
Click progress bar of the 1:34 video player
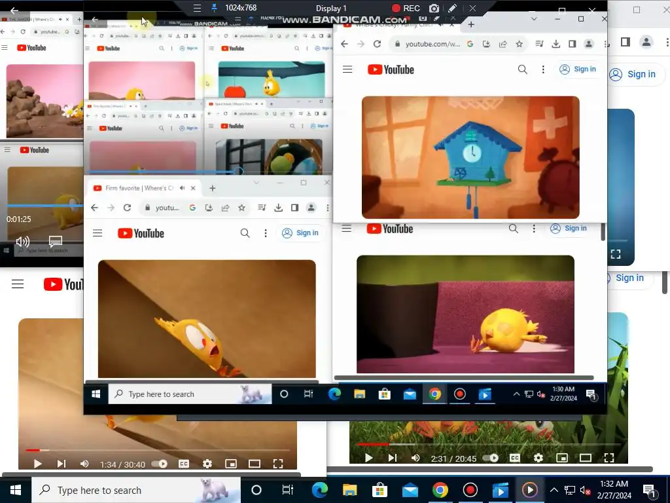pos(158,450)
